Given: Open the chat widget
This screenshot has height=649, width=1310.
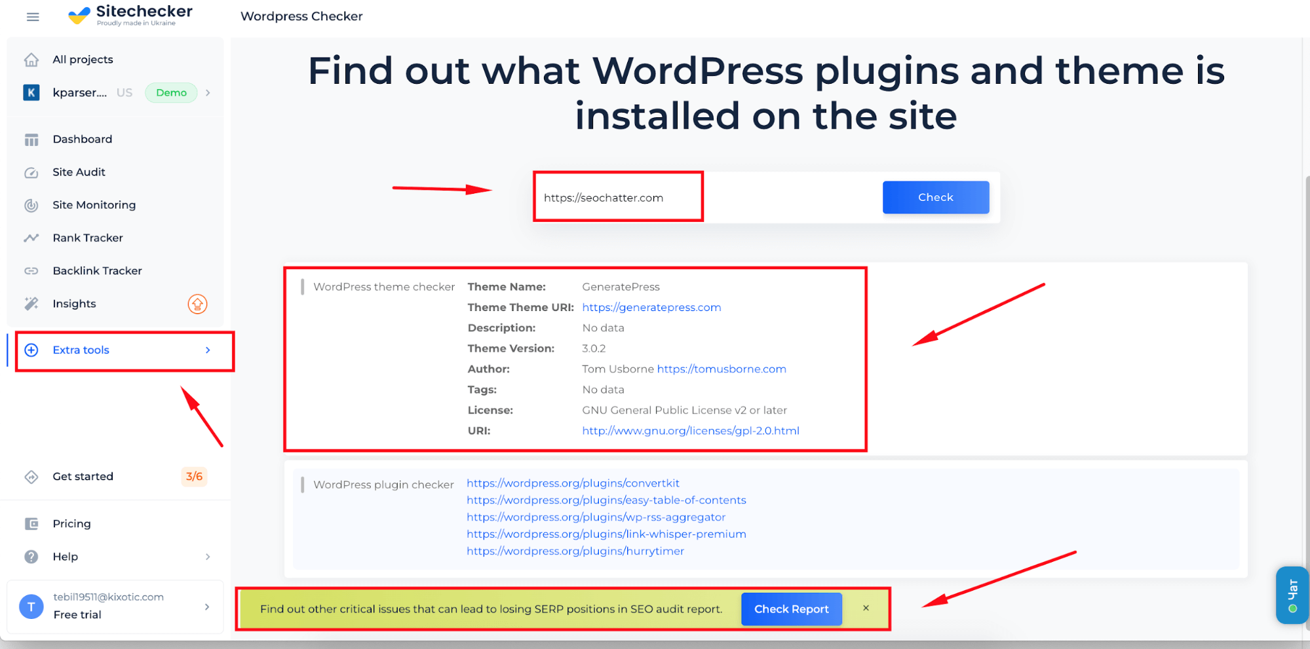Looking at the screenshot, I should pyautogui.click(x=1292, y=595).
